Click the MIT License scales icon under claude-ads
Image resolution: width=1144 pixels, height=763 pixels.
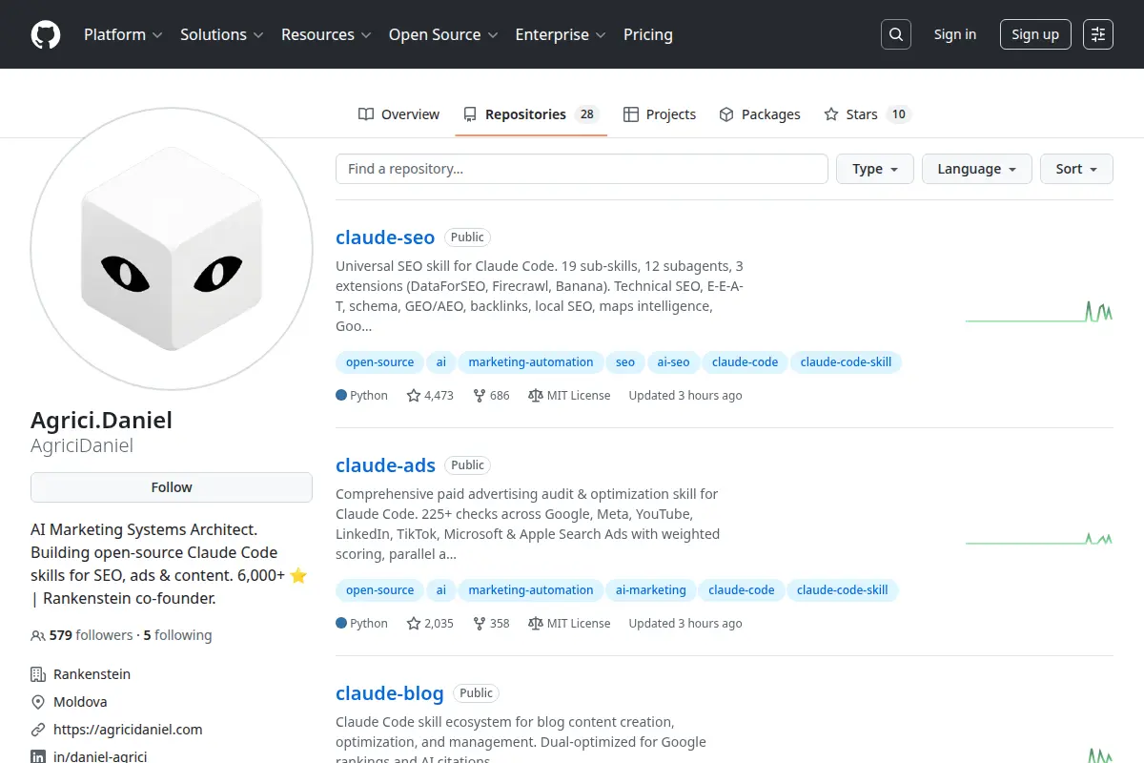pos(537,623)
